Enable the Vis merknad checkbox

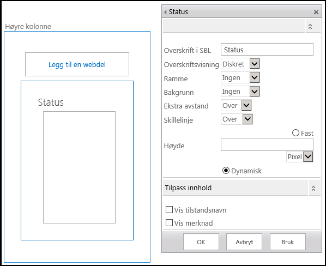click(x=169, y=222)
